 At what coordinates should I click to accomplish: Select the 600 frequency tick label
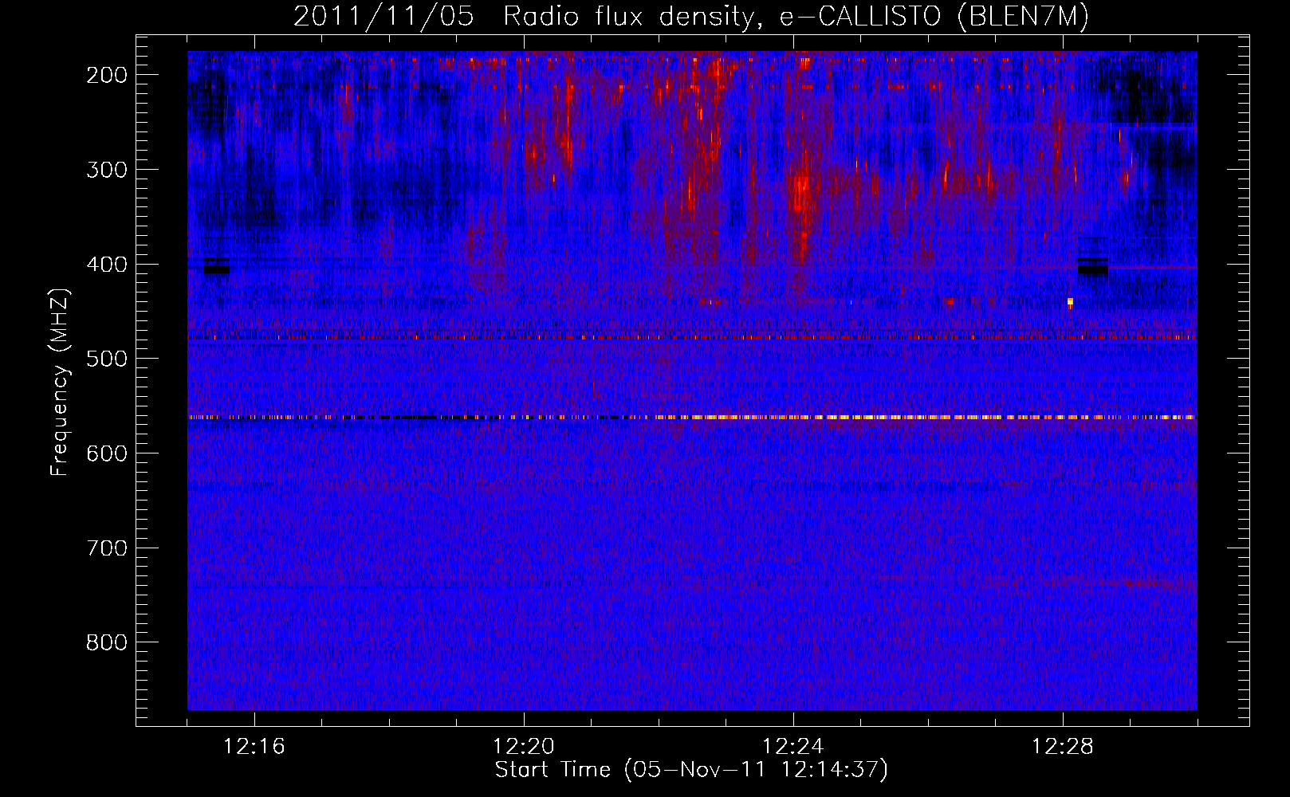[x=106, y=453]
